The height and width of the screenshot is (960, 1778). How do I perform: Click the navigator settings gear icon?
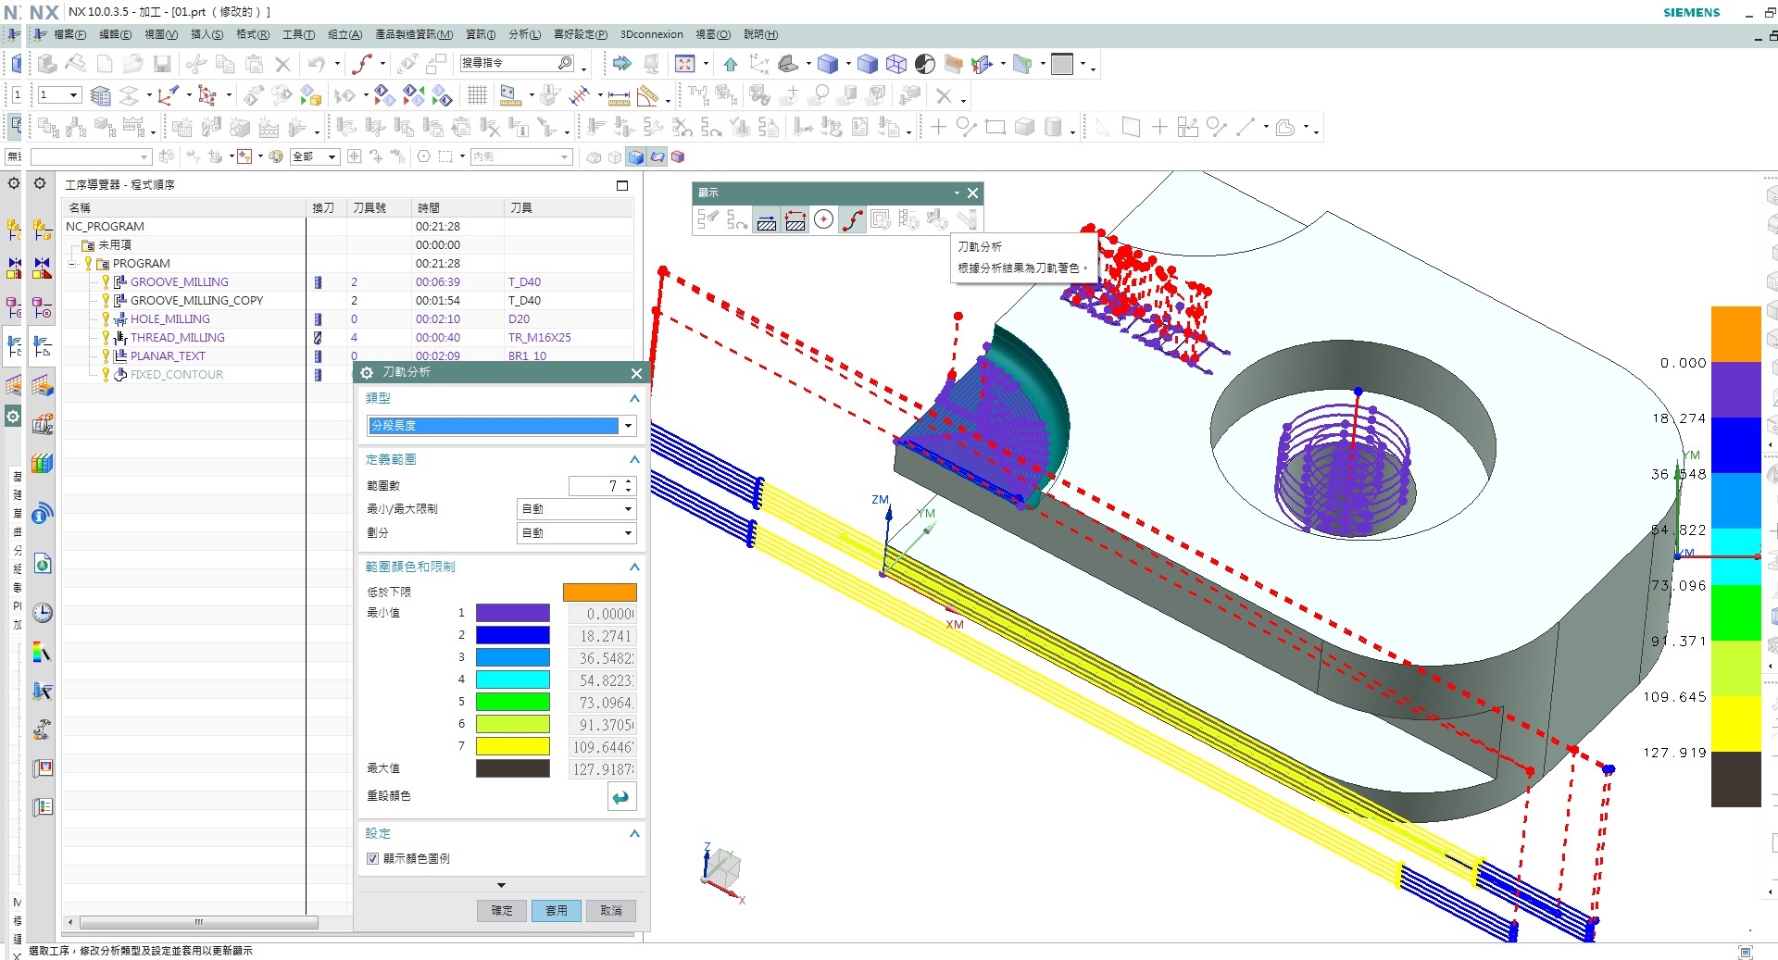click(40, 183)
